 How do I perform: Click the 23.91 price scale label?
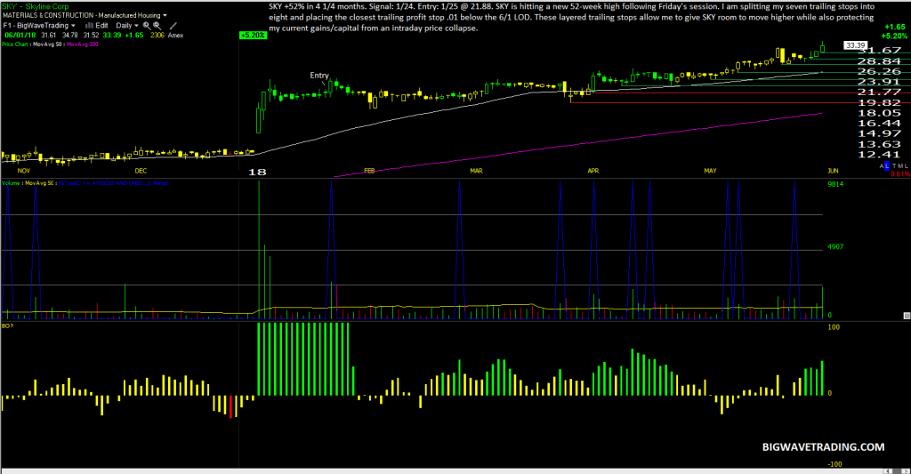[x=879, y=82]
